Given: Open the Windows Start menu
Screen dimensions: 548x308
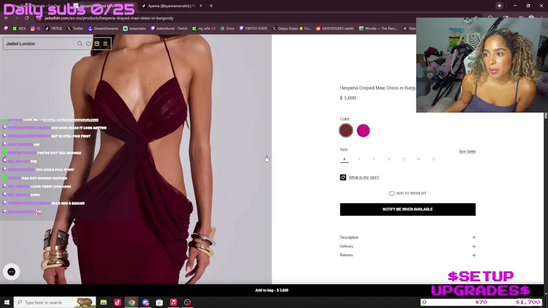Looking at the screenshot, I should pyautogui.click(x=6, y=302).
